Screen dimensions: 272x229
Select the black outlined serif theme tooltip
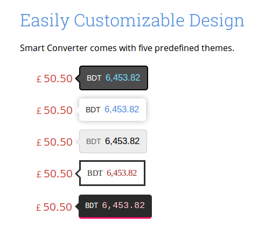(x=112, y=173)
